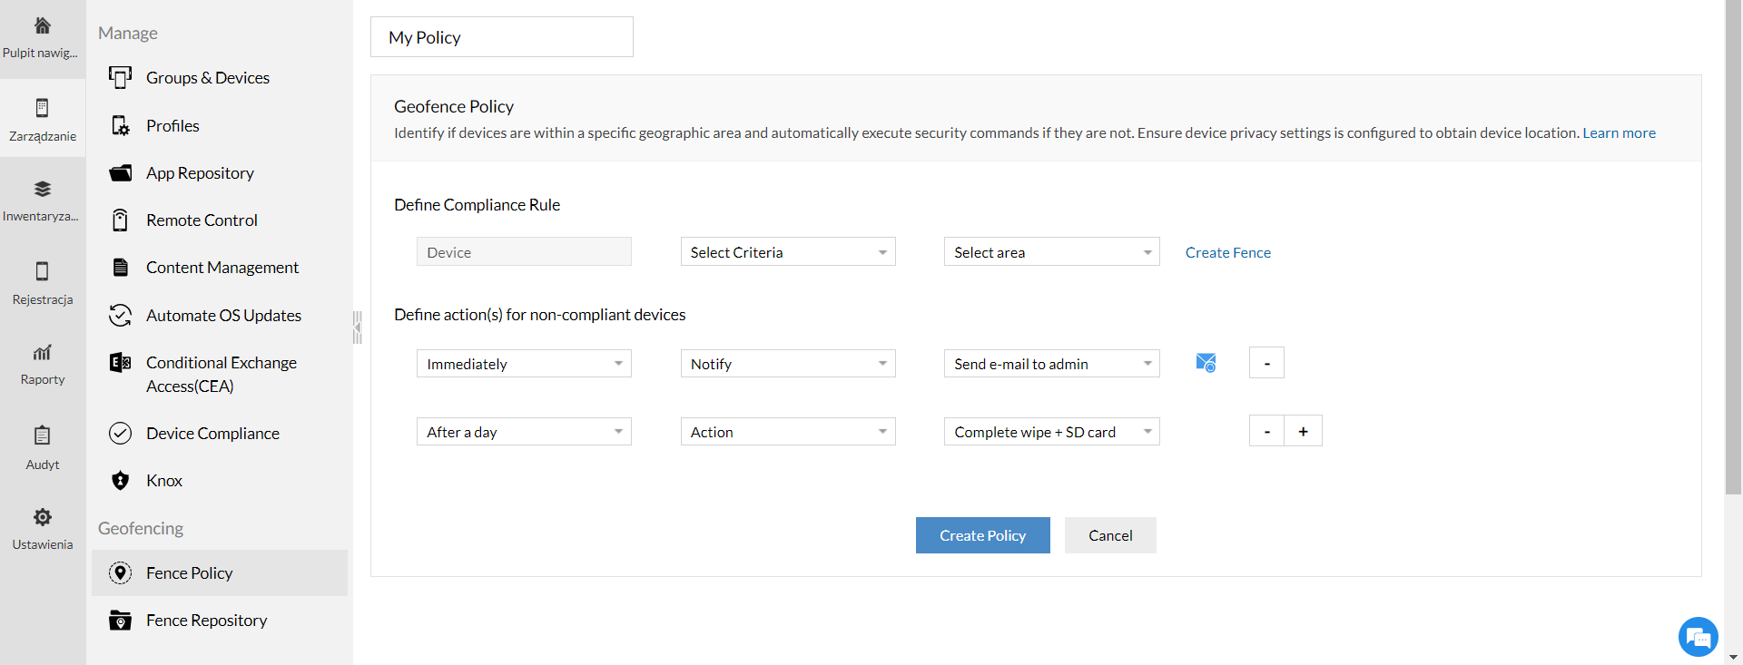Click the My Policy name field

pos(501,37)
